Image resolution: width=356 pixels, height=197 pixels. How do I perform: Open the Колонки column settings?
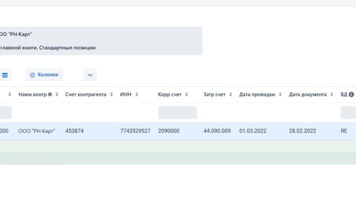click(44, 75)
